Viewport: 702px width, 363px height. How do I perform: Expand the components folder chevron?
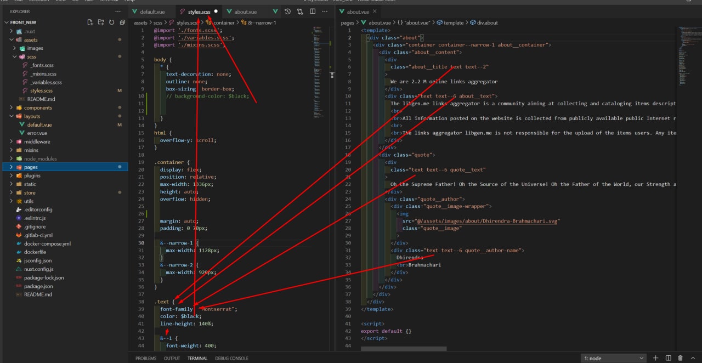pyautogui.click(x=11, y=108)
